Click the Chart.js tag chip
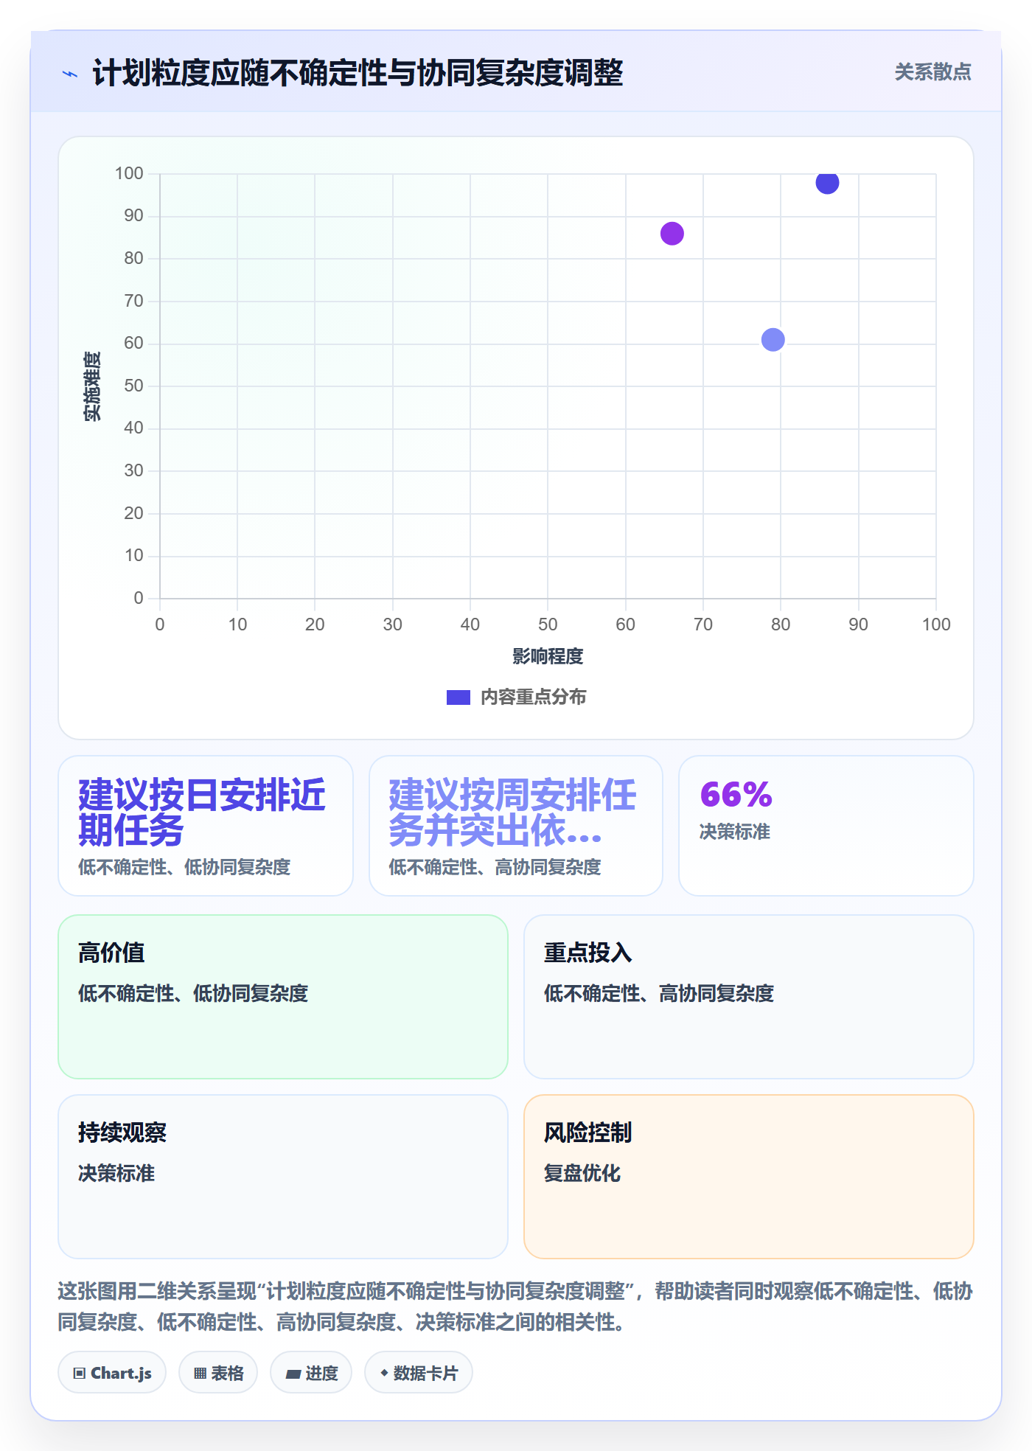 pos(112,1373)
